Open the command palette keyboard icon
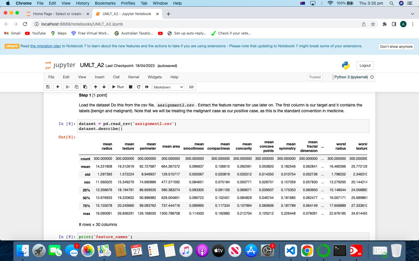419x261 pixels. point(191,87)
